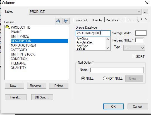Focus the Average Width field
Image resolution: width=151 pixels, height=115 pixels.
(141, 33)
